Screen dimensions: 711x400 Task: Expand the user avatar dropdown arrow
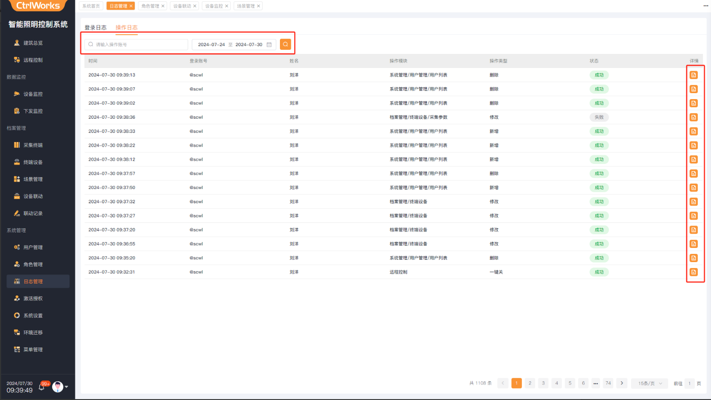pyautogui.click(x=67, y=387)
